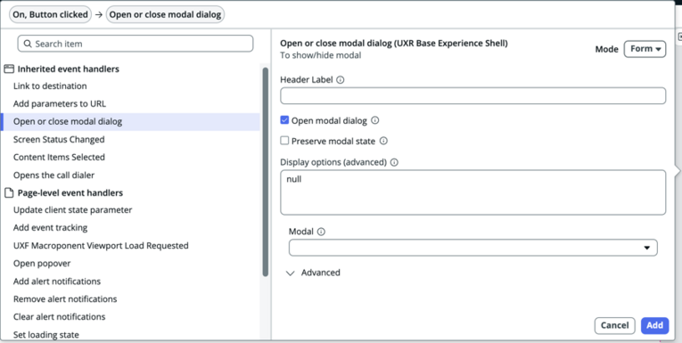Click the Header Label text field
682x343 pixels.
point(472,95)
